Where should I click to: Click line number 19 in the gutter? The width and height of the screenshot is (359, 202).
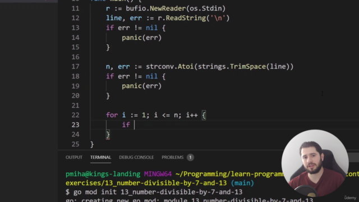tap(75, 86)
